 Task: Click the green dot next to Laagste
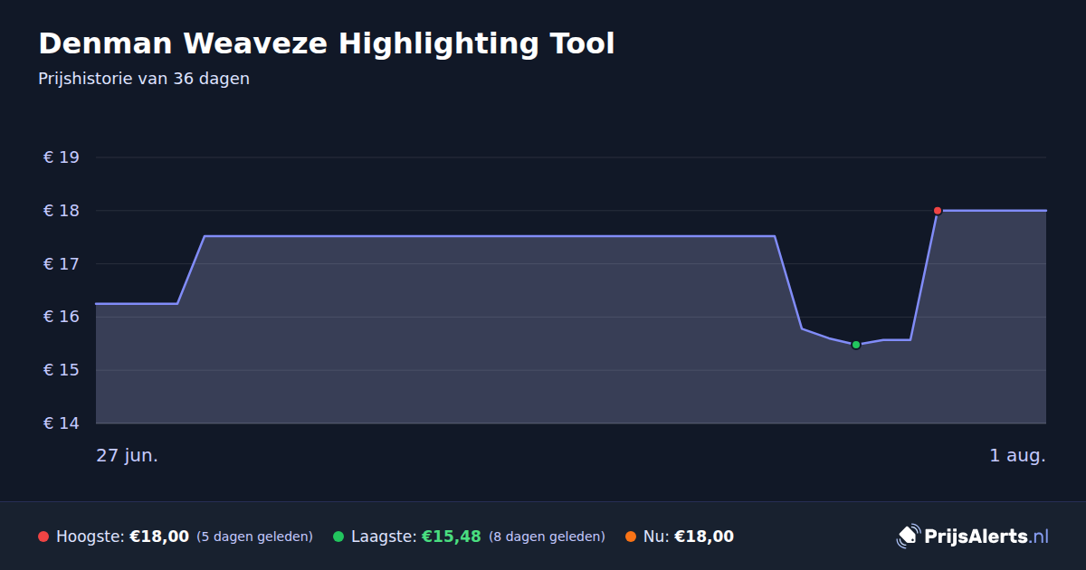(x=338, y=537)
